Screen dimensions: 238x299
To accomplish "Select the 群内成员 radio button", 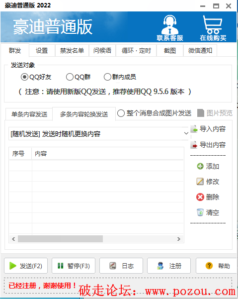I will 107,77.
